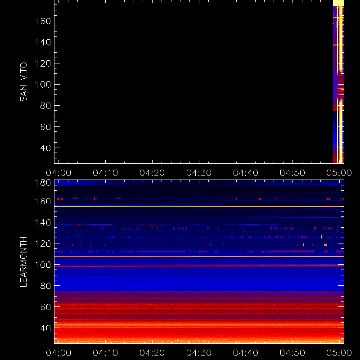Click the 100 tick label on LEARMONTH axis
The image size is (360, 360).
click(43, 265)
